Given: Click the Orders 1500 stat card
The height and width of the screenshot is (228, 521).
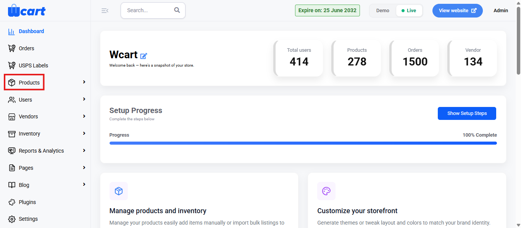Looking at the screenshot, I should click(415, 58).
